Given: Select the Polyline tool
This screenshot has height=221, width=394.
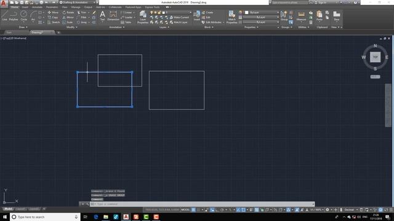Looking at the screenshot, I should tap(14, 15).
